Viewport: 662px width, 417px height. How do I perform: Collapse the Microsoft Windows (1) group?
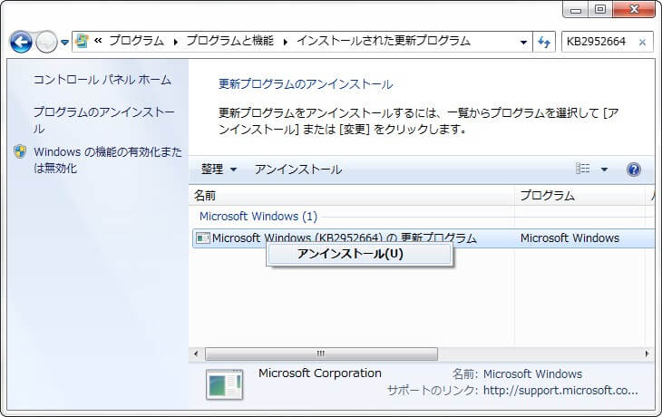(x=258, y=216)
